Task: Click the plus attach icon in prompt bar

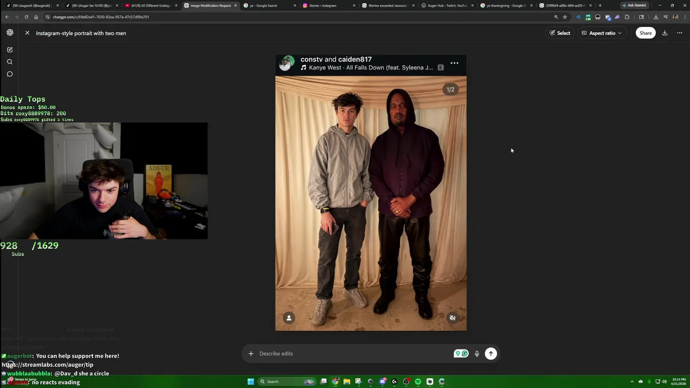Action: tap(251, 354)
